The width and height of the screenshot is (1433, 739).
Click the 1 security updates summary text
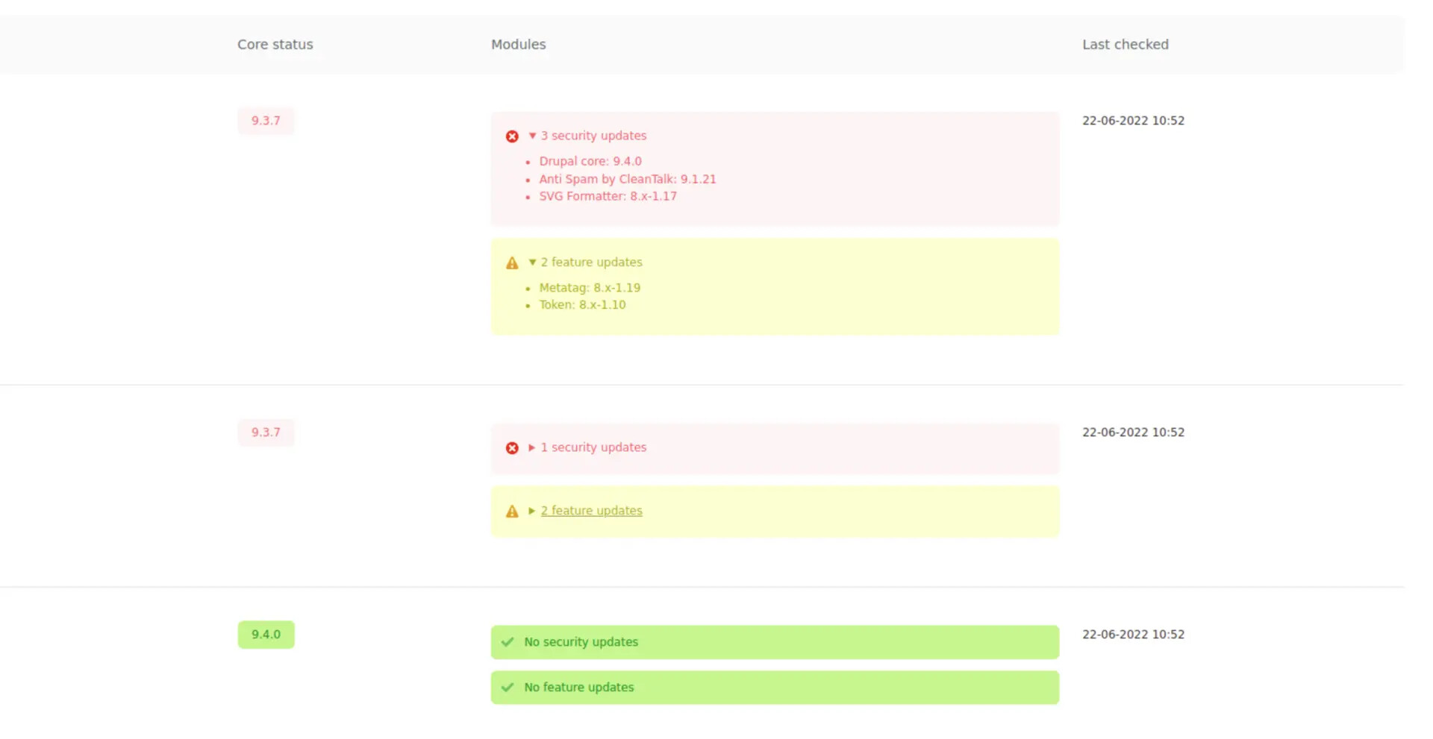pyautogui.click(x=593, y=447)
